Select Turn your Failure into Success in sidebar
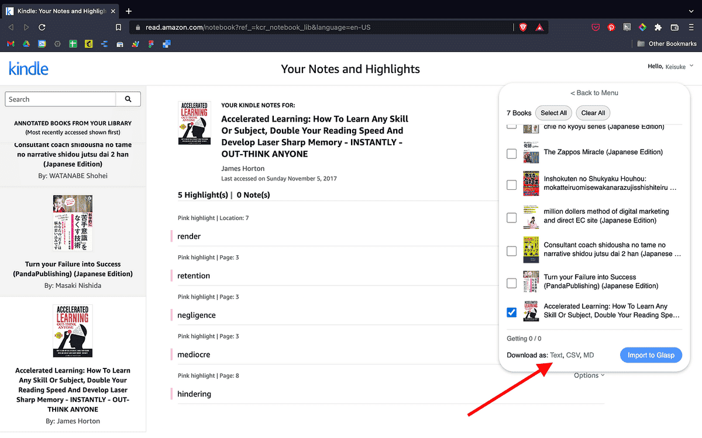The width and height of the screenshot is (702, 438). click(73, 242)
